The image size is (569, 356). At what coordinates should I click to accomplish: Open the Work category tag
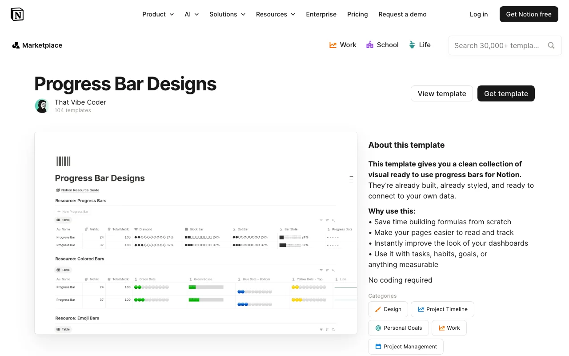tap(449, 328)
